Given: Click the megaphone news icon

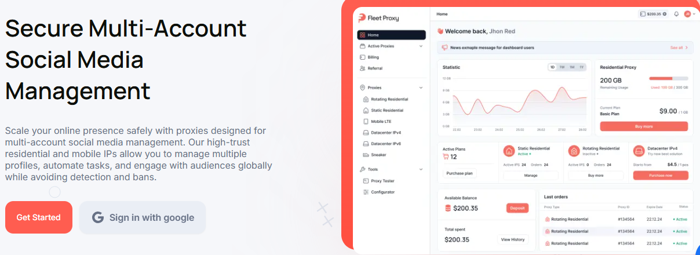Looking at the screenshot, I should [444, 48].
